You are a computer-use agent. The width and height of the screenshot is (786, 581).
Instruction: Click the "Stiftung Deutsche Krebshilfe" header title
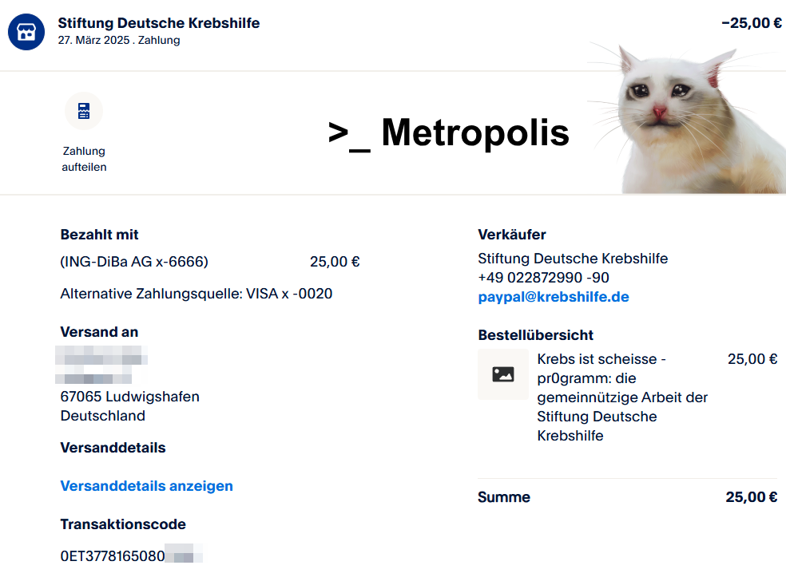coord(159,23)
